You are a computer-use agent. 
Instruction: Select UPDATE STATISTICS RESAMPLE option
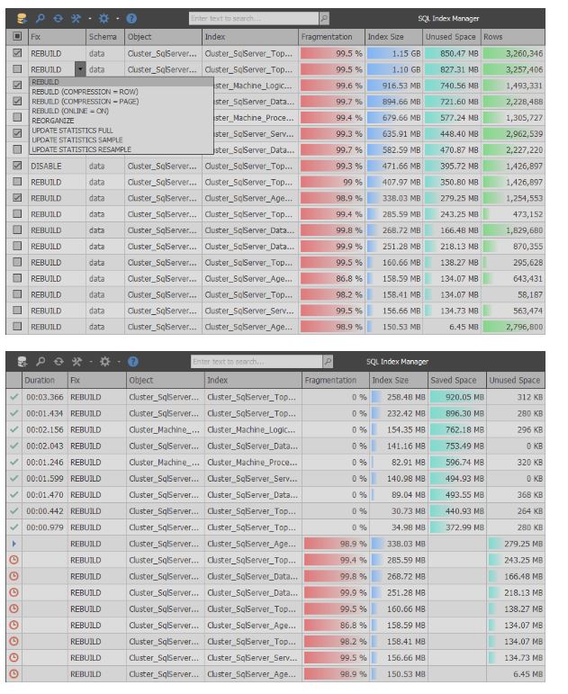pyautogui.click(x=122, y=149)
